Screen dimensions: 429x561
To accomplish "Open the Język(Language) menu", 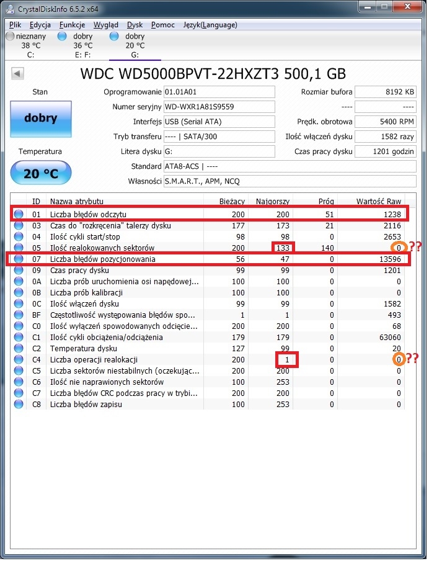I will point(210,25).
